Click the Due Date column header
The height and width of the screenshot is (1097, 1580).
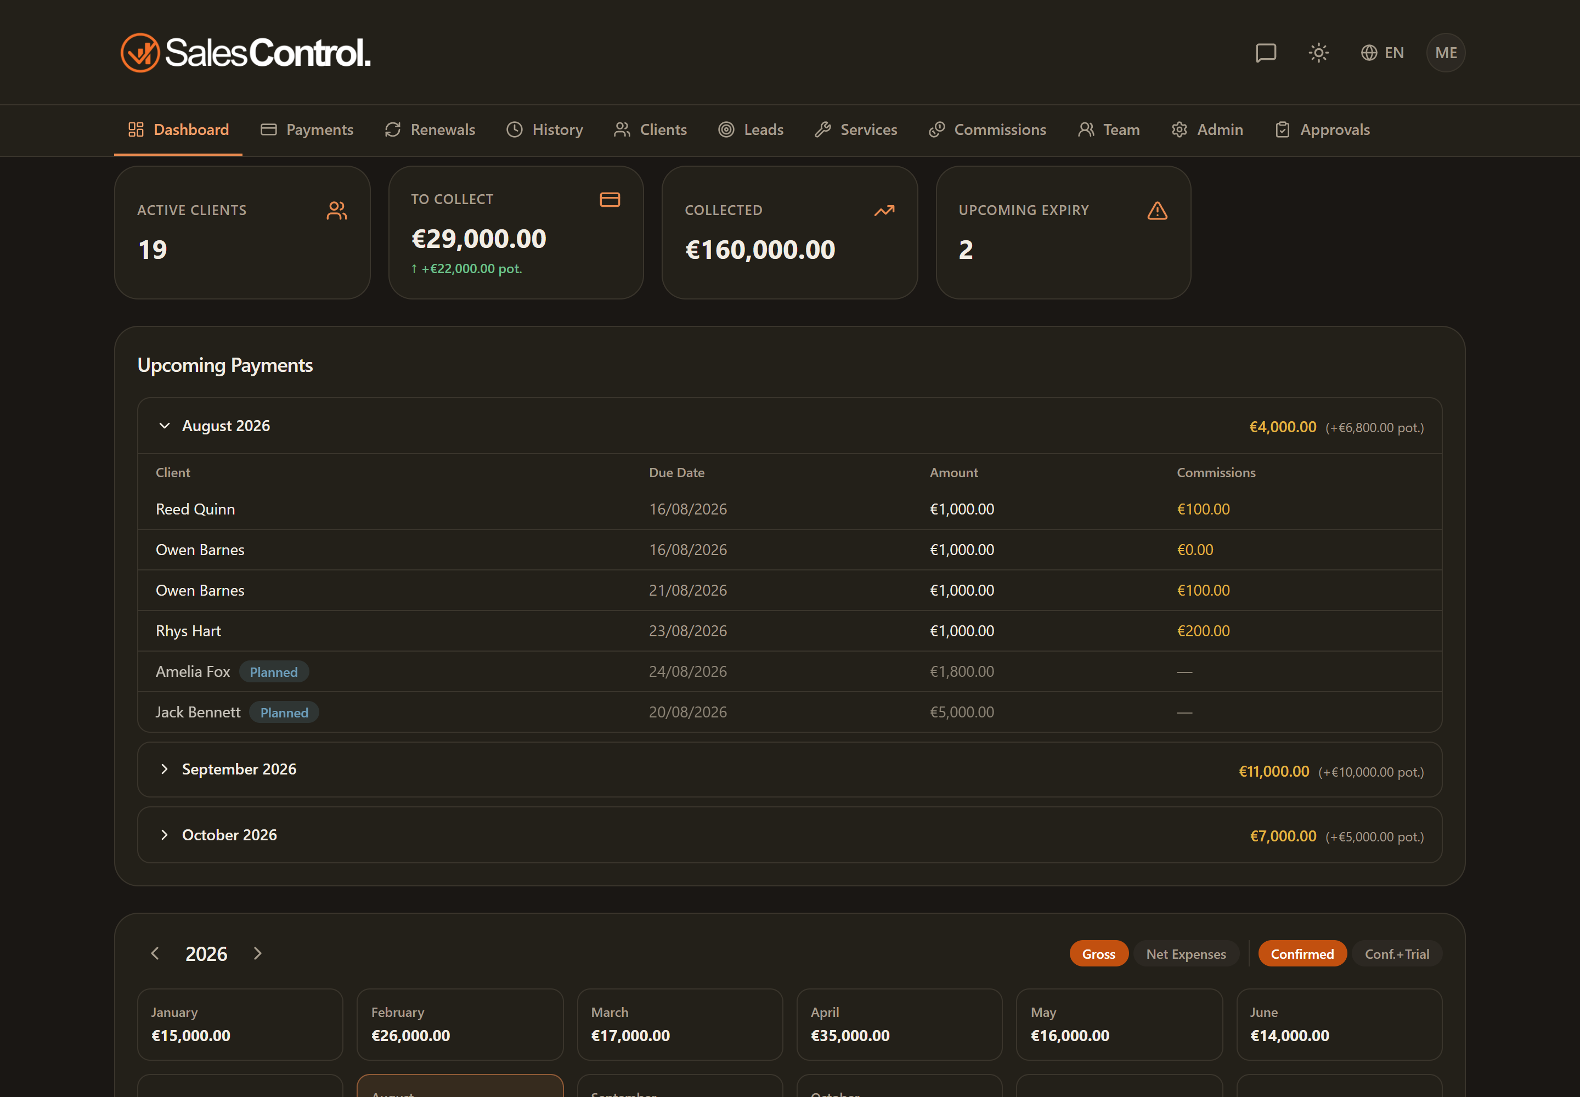tap(676, 472)
